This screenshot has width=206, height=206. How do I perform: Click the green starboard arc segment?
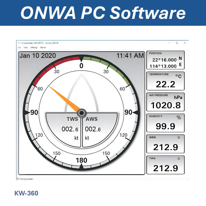pos(112,65)
